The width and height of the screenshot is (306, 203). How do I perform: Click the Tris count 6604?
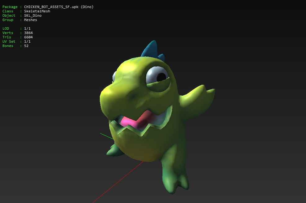click(x=28, y=37)
